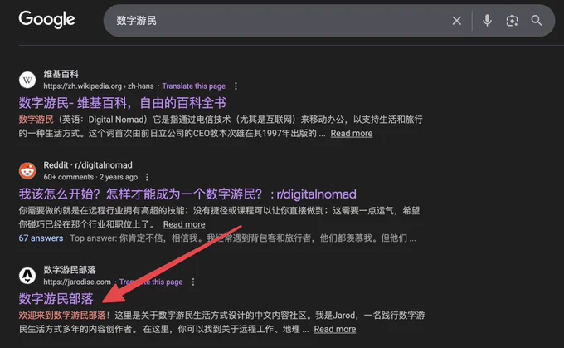Open the 67 answers link
The width and height of the screenshot is (564, 348).
41,238
